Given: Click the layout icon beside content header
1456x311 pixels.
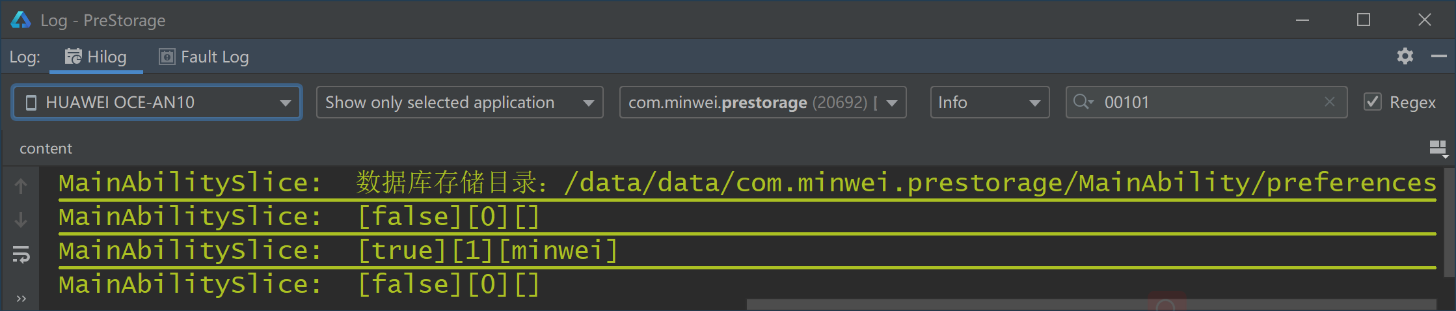Looking at the screenshot, I should click(x=1438, y=148).
